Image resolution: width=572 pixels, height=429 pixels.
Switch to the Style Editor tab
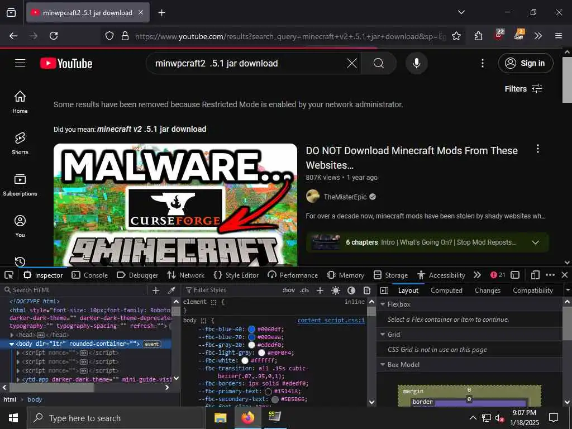tap(236, 275)
